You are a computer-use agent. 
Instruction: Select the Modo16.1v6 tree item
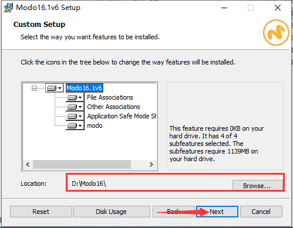[x=85, y=88]
